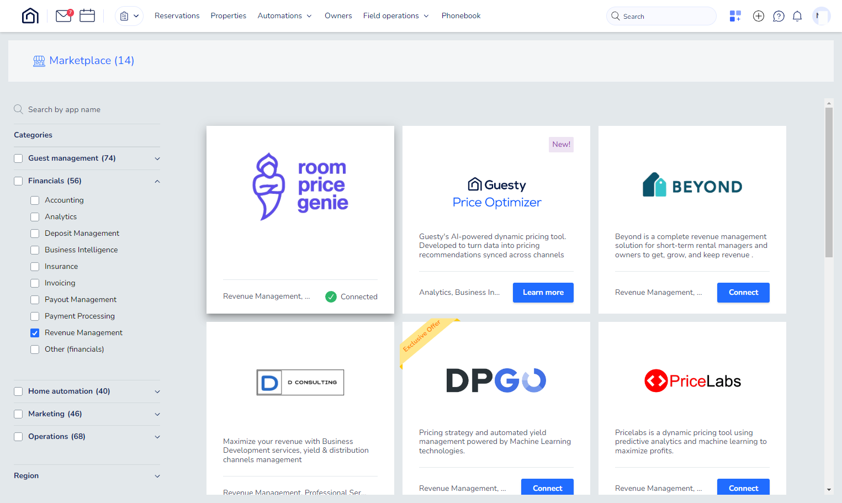Enable the Analytics filter checkbox
Image resolution: width=842 pixels, height=503 pixels.
[x=35, y=217]
